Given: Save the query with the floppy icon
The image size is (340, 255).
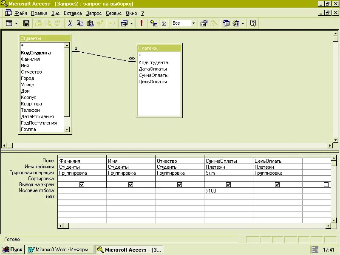Looking at the screenshot, I should (26, 23).
